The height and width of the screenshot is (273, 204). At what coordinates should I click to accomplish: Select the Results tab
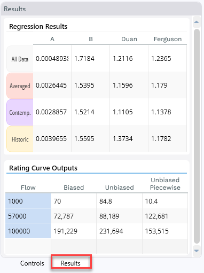click(x=71, y=263)
